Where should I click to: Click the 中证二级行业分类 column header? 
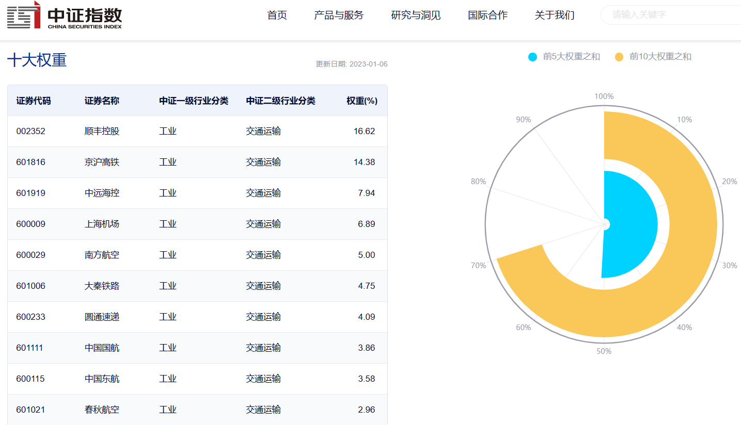point(280,101)
